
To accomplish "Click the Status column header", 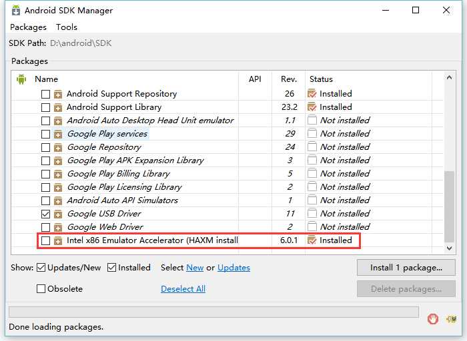I will point(321,79).
